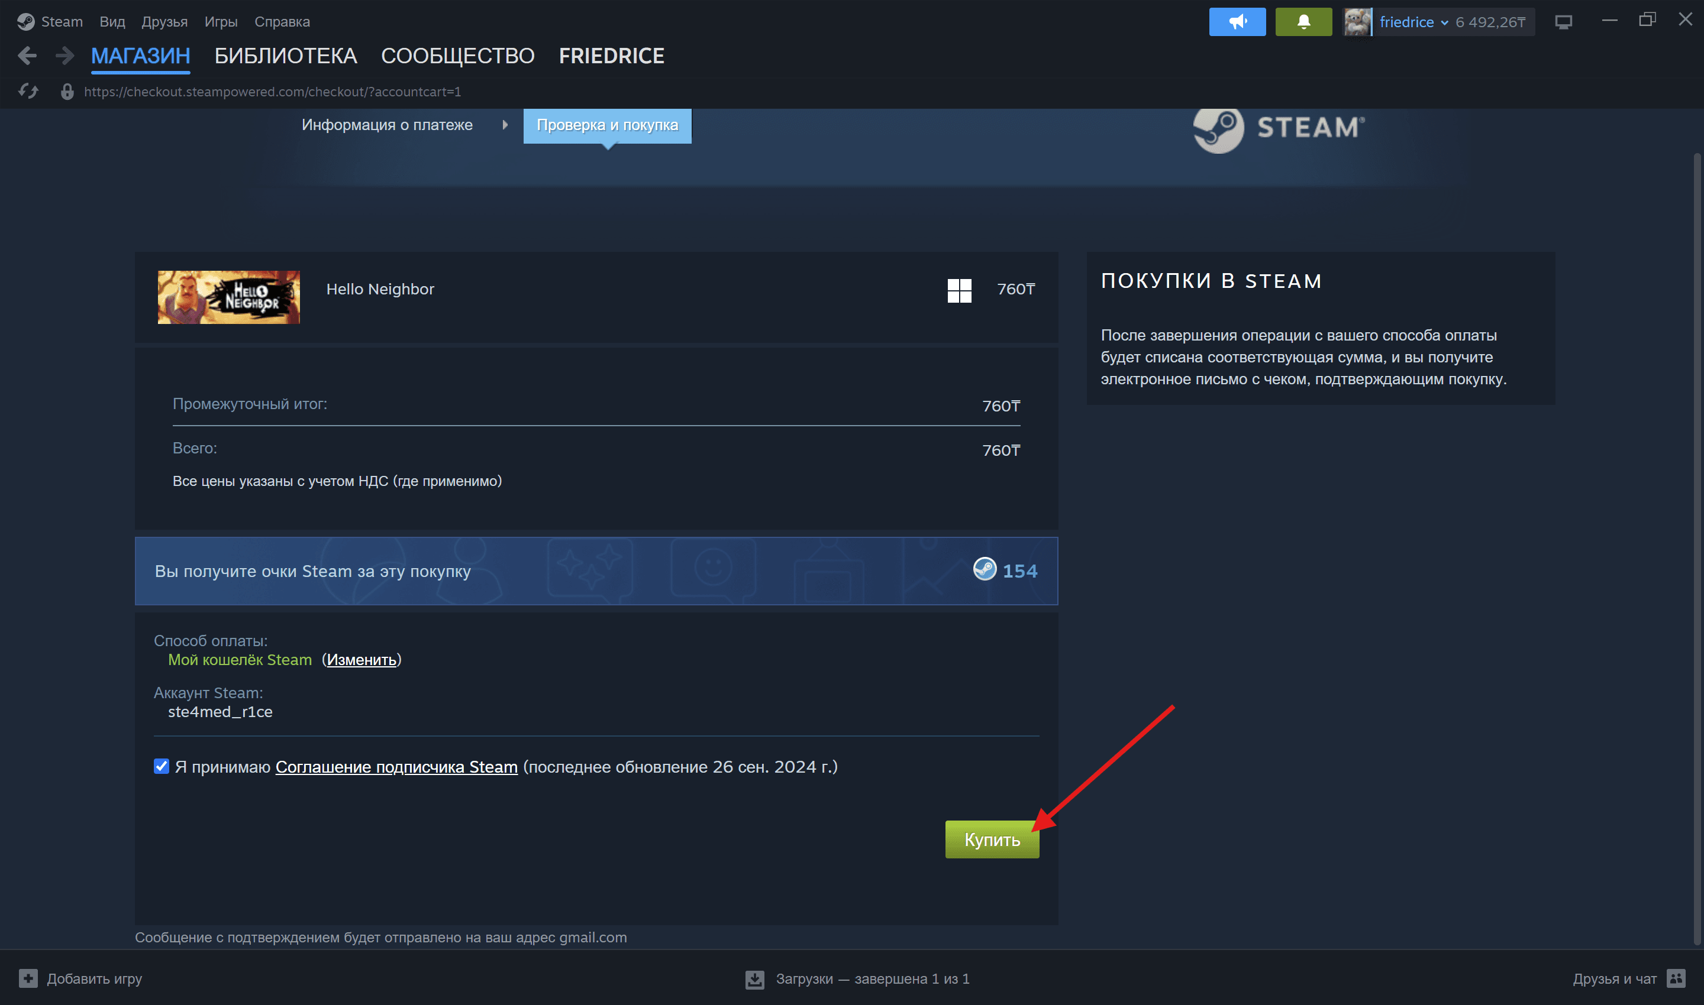Screen dimensions: 1704x1005
Task: Click the Steam logo icon in menu bar
Action: 26,22
